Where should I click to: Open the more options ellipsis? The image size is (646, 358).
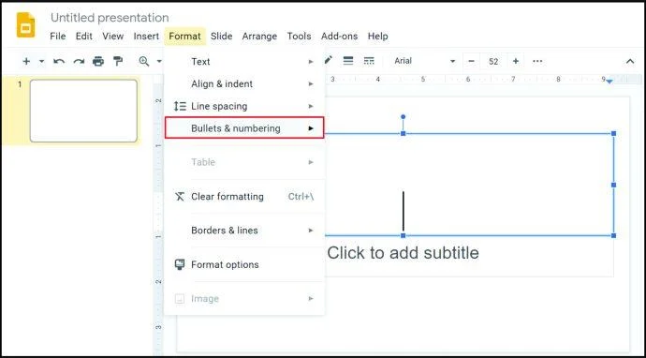tap(537, 61)
